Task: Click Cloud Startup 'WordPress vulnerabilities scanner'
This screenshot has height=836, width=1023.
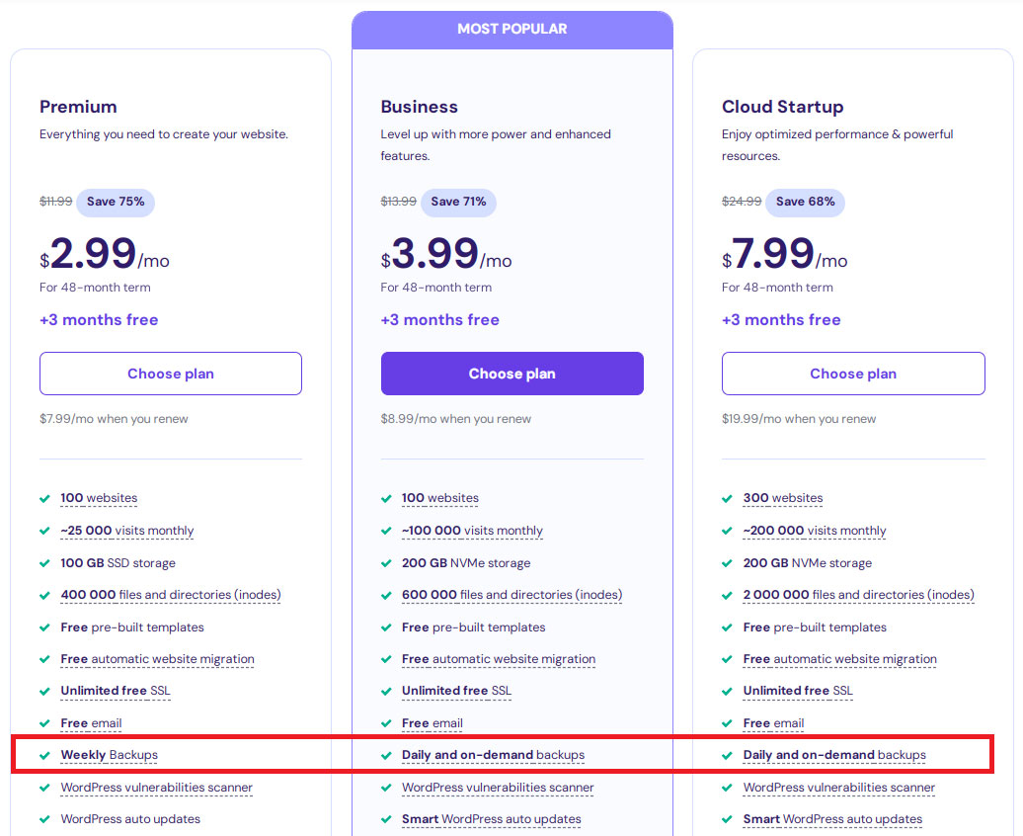Action: coord(839,787)
